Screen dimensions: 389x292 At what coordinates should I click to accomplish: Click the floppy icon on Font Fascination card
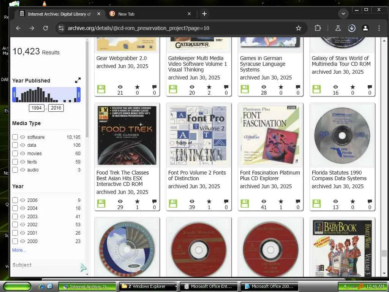245,204
